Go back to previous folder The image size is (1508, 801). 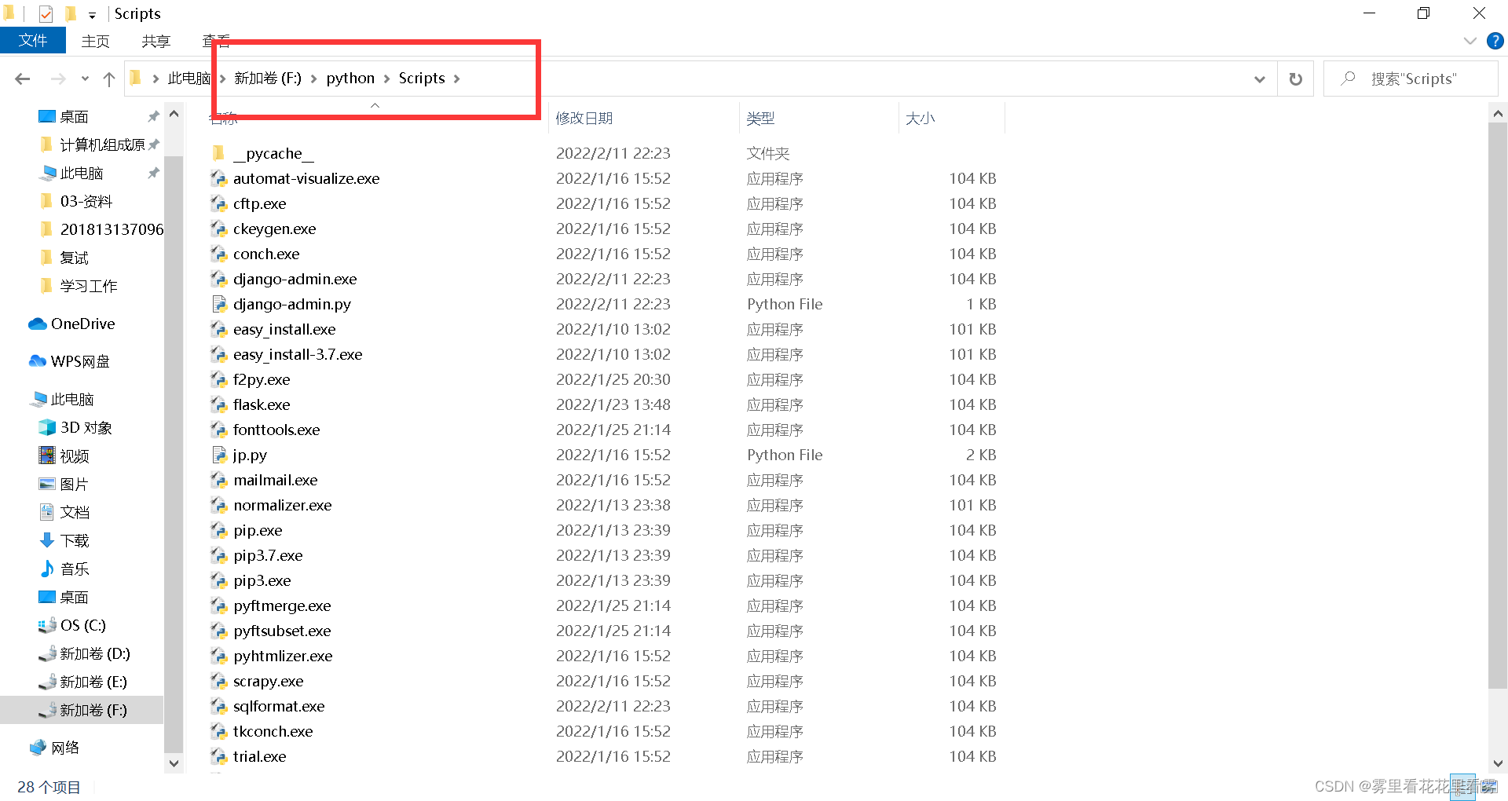[x=23, y=79]
